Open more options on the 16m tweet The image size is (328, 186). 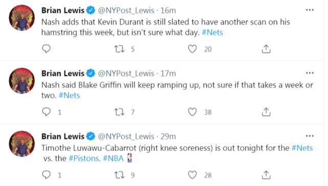coord(310,10)
